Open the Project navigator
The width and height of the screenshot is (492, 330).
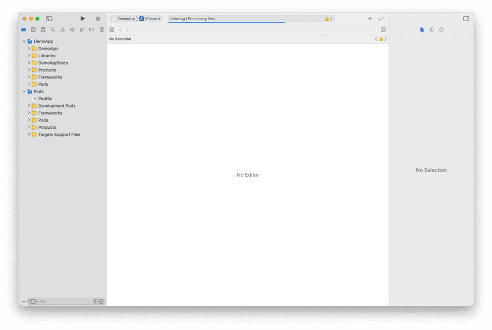[24, 29]
